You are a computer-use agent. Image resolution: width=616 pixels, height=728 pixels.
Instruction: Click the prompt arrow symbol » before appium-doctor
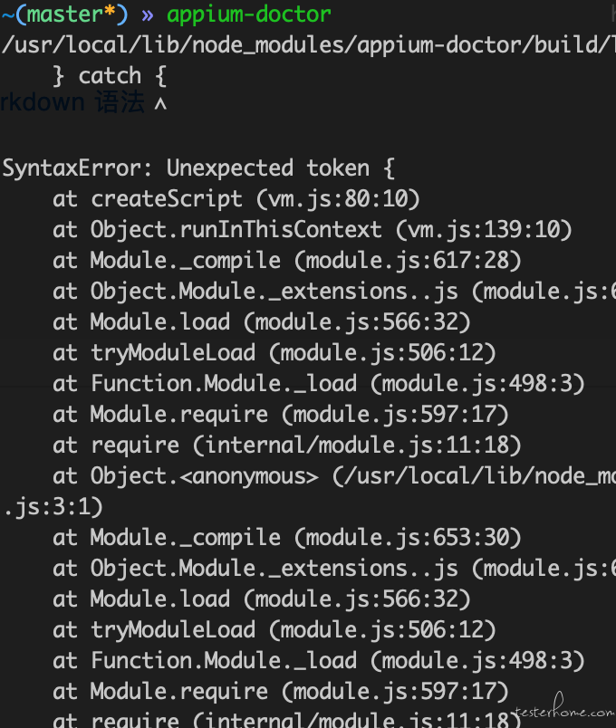tap(148, 15)
